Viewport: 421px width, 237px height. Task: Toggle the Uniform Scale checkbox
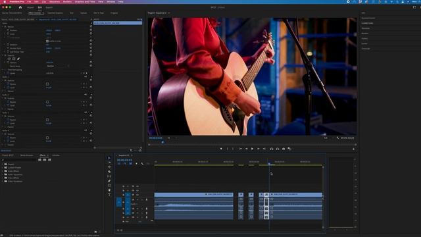(47, 41)
